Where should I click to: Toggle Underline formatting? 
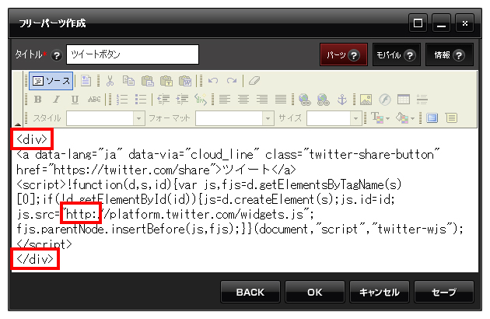coord(75,100)
